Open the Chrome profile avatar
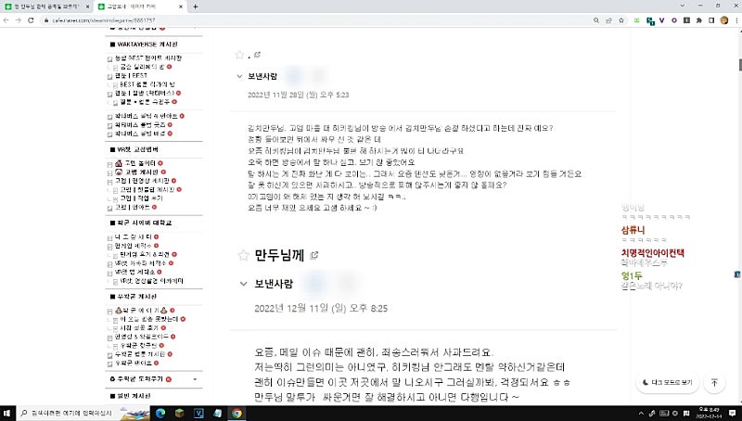Image resolution: width=742 pixels, height=421 pixels. point(724,20)
